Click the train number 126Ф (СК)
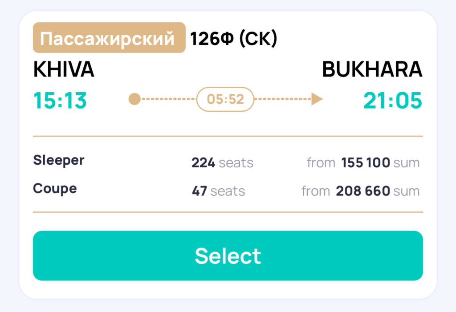The image size is (456, 312). 233,38
